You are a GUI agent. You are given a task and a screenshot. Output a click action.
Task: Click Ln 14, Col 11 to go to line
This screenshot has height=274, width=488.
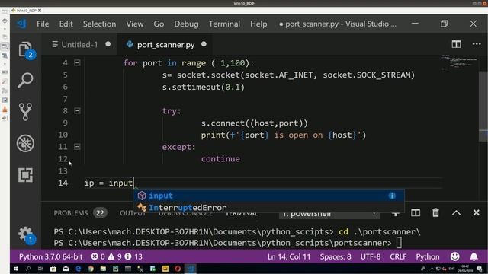(289, 256)
